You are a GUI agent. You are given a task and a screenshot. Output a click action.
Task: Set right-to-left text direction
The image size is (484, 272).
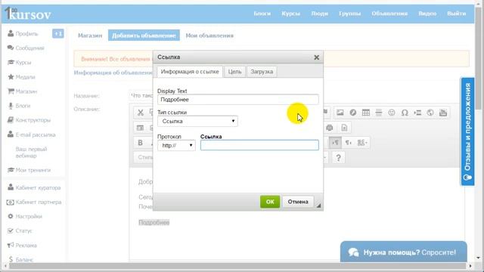(349, 143)
